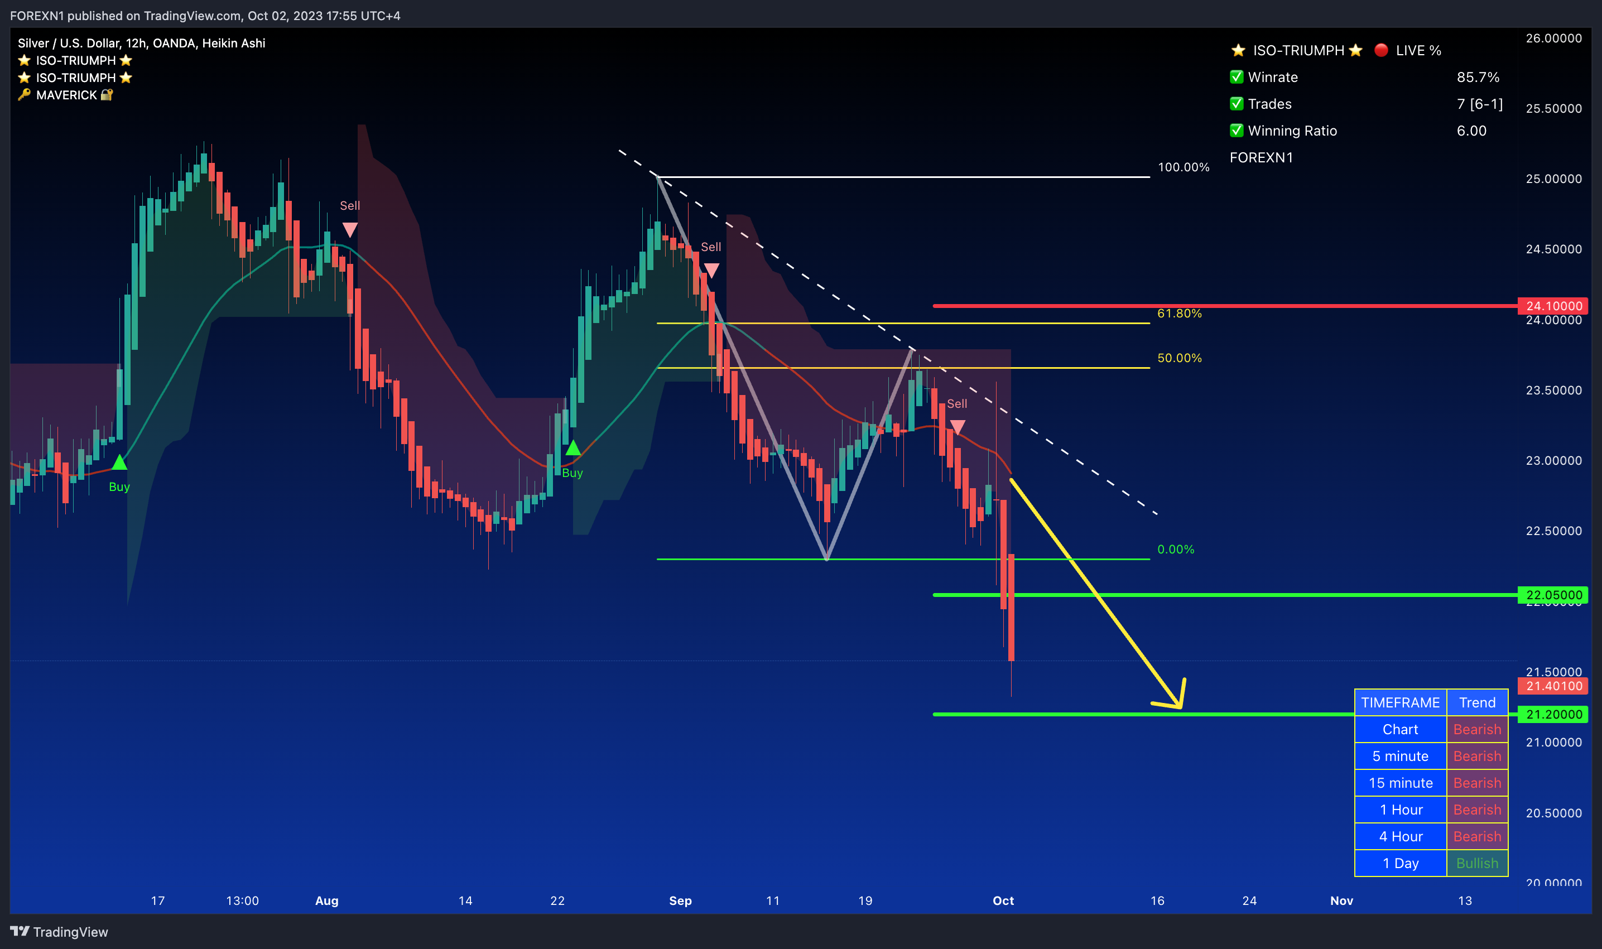Click the 5 minute row label
The width and height of the screenshot is (1602, 949).
point(1401,757)
